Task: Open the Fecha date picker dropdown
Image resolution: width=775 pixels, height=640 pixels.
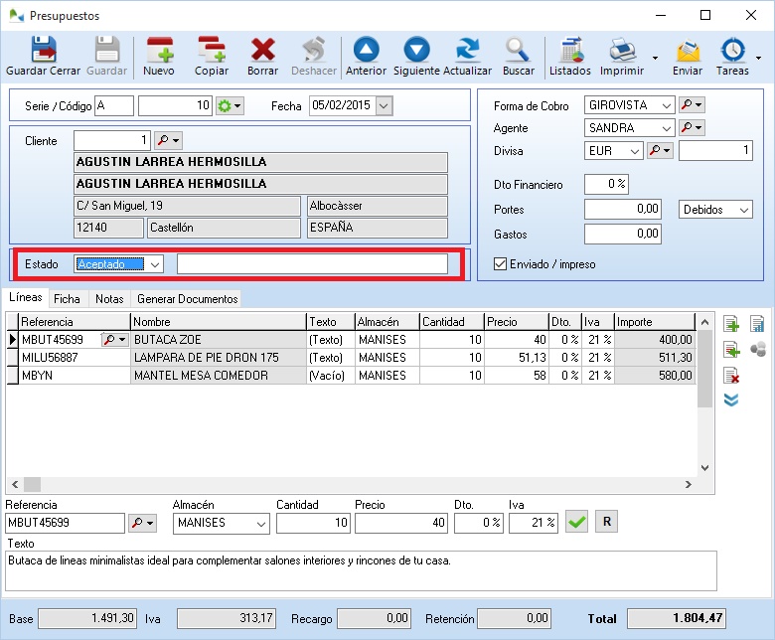Action: point(384,105)
